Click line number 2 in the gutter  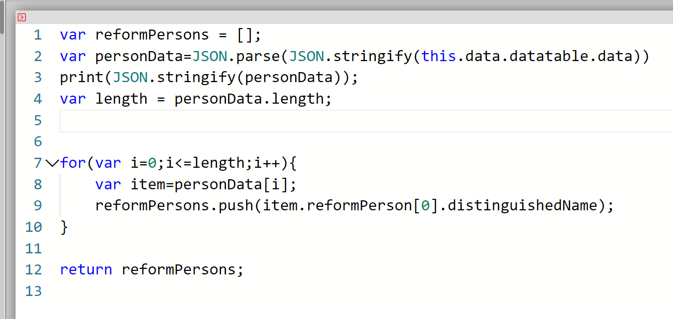38,56
